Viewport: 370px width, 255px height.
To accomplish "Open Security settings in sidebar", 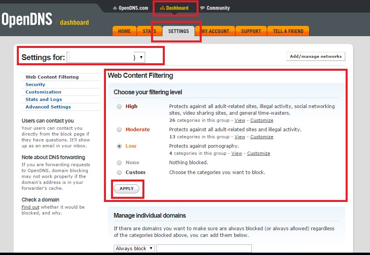I will pos(35,84).
